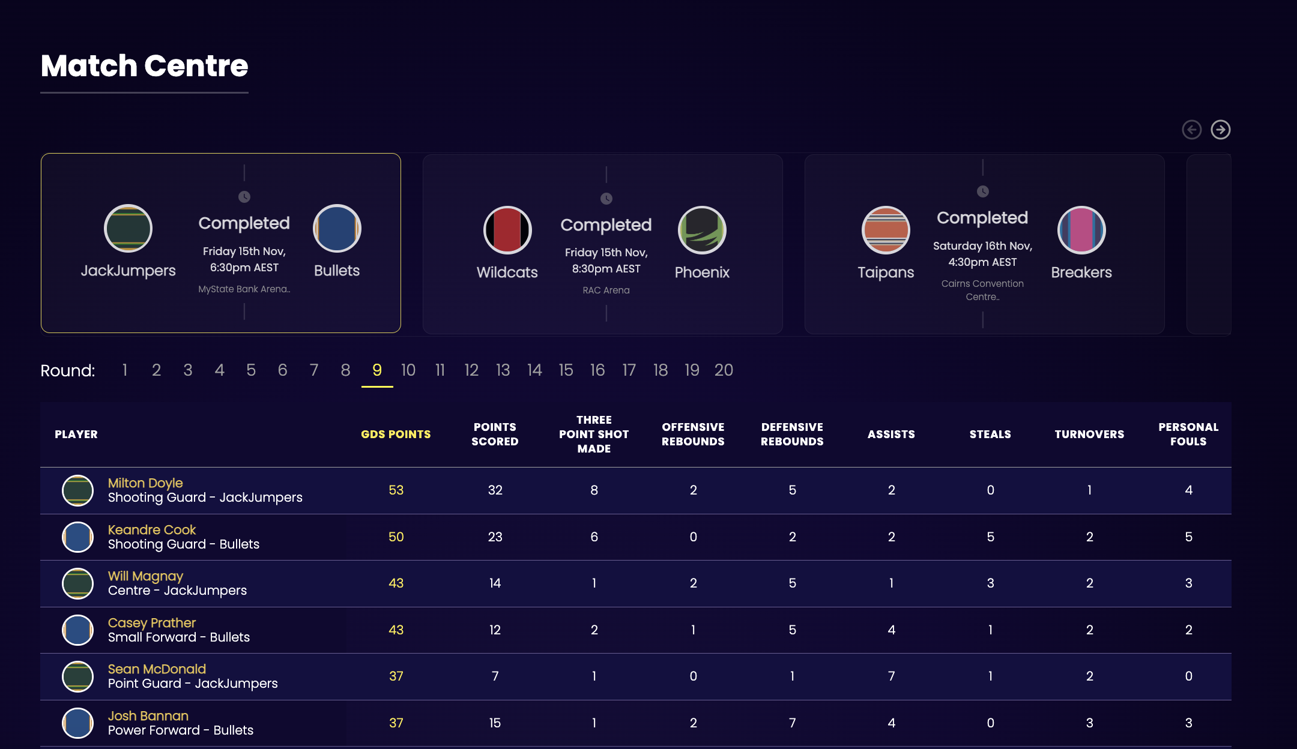The image size is (1297, 749).
Task: Go to Round 20
Action: click(724, 370)
